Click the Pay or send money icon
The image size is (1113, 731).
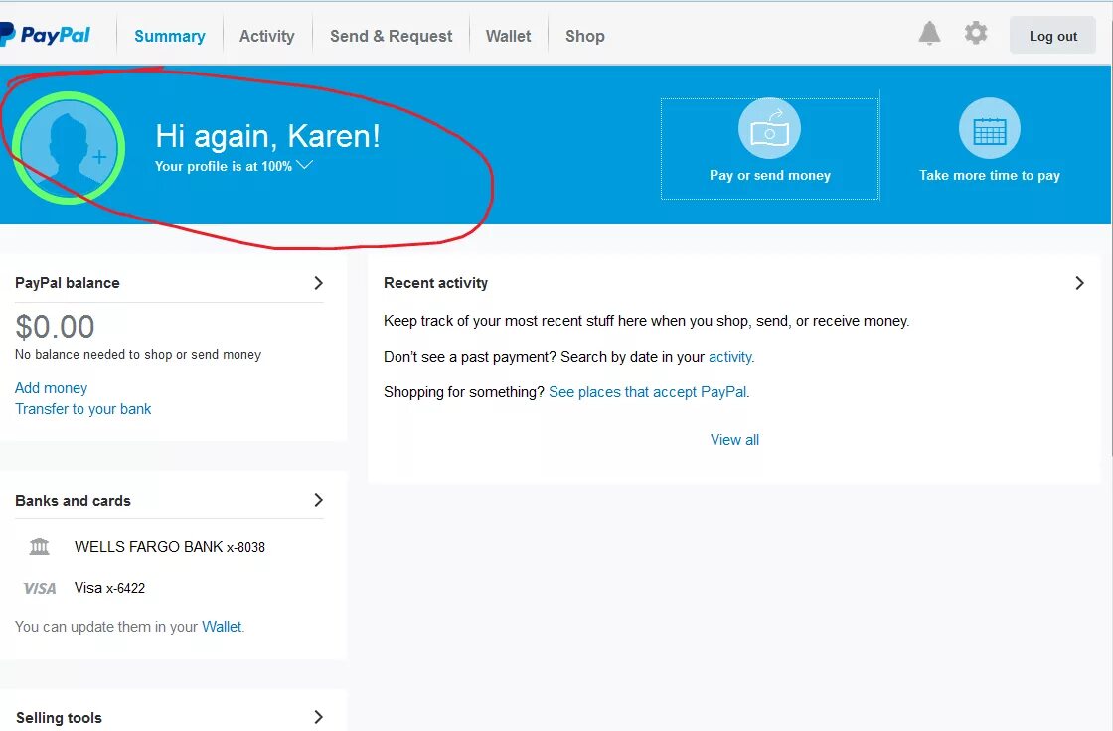[769, 128]
